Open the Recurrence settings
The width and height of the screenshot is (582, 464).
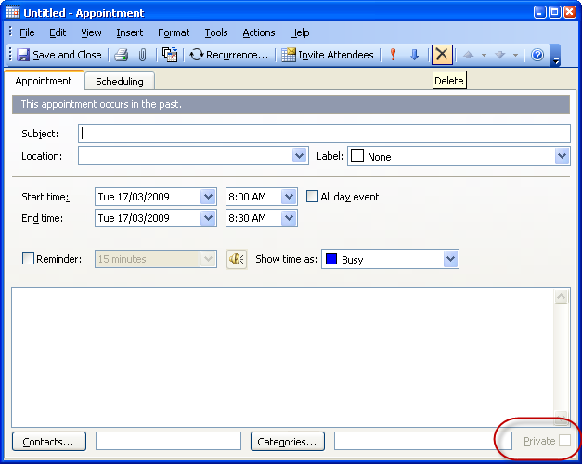pos(228,55)
